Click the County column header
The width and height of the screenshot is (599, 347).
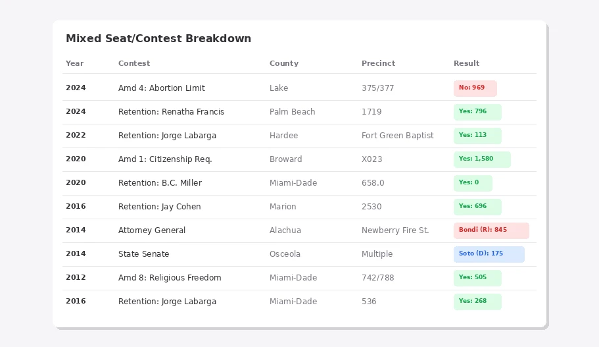pos(284,63)
